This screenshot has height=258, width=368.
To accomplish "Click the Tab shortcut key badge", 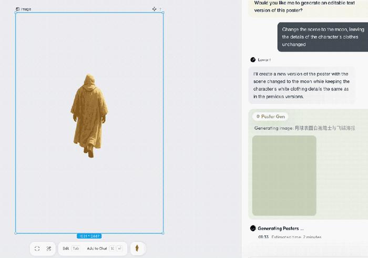I will point(76,248).
